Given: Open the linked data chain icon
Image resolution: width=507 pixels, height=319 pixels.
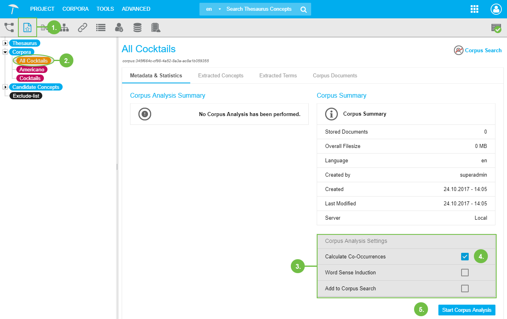Looking at the screenshot, I should click(x=83, y=28).
